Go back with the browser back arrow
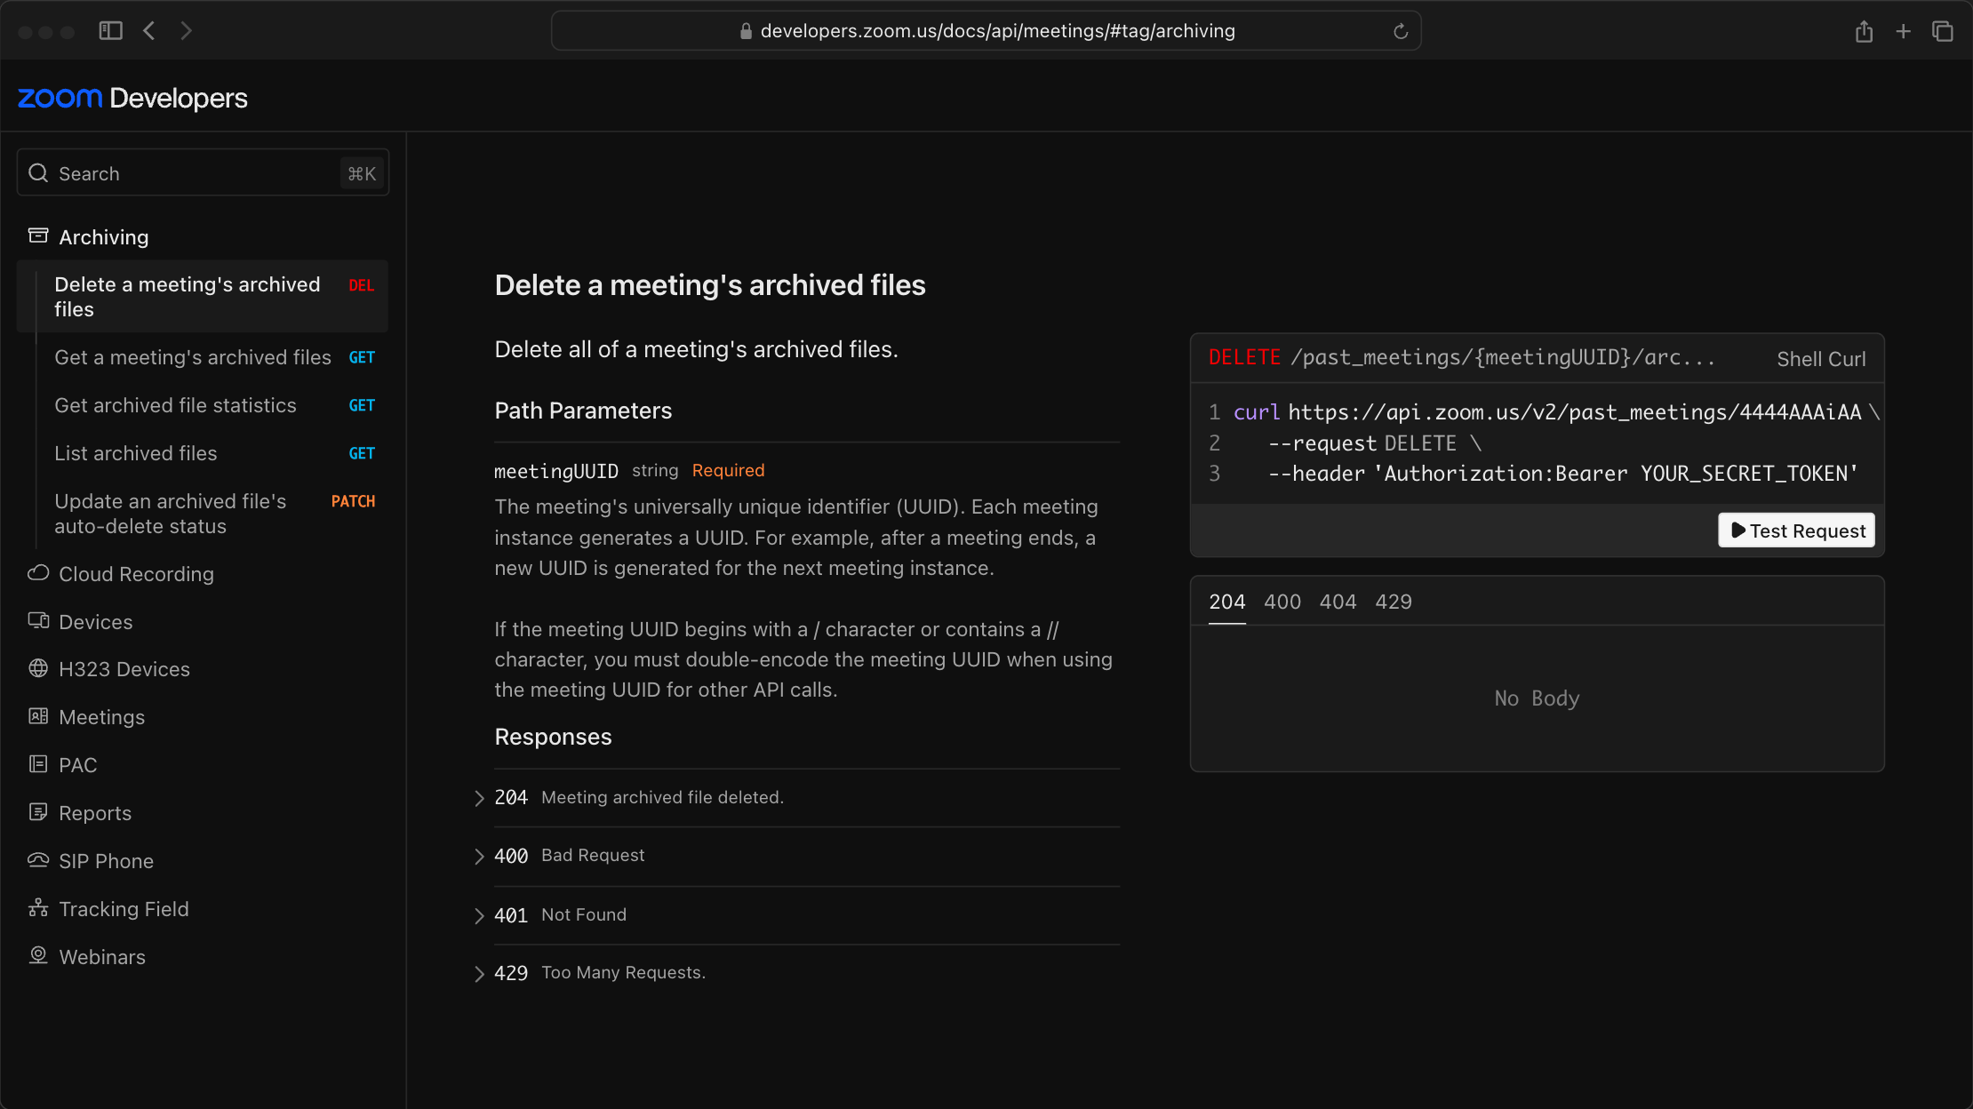1973x1109 pixels. [x=149, y=31]
